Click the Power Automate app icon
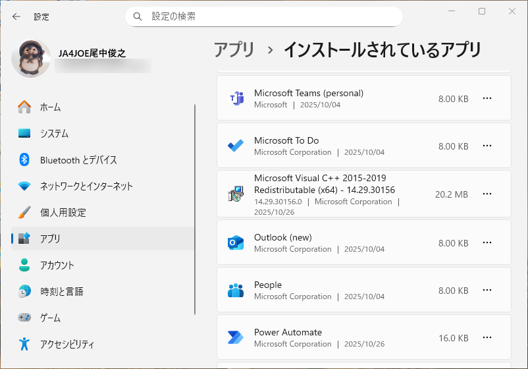This screenshot has width=528, height=369. pyautogui.click(x=236, y=338)
